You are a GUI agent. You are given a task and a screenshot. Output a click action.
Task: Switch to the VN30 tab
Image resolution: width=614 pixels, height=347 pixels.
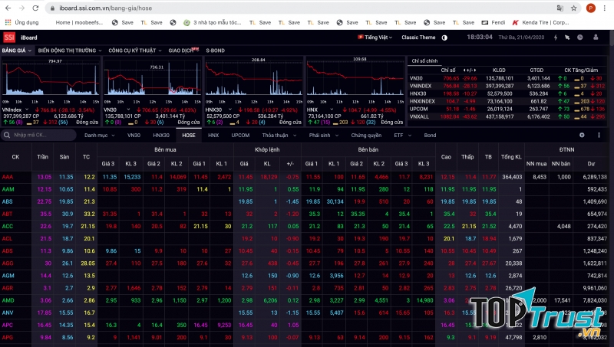(134, 135)
